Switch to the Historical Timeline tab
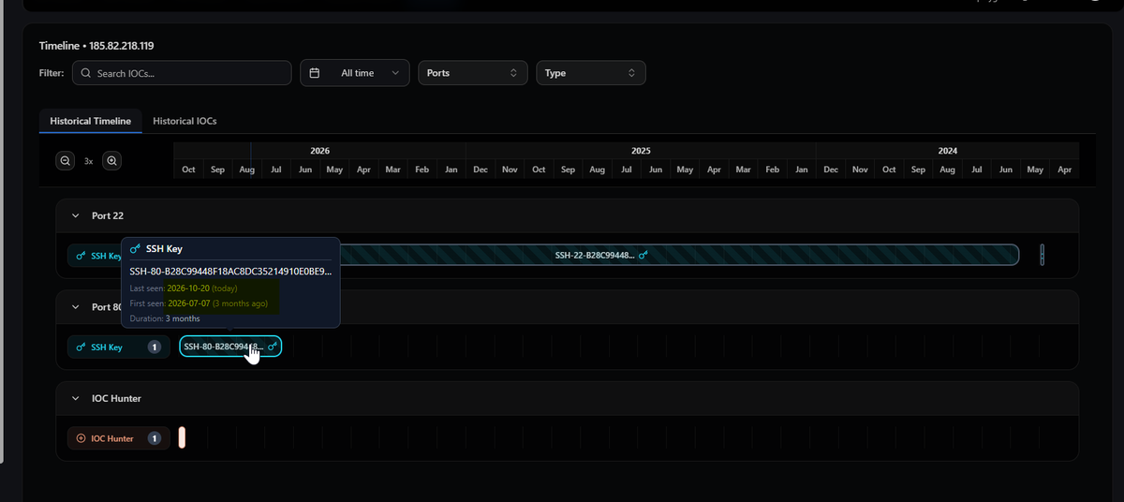Viewport: 1124px width, 502px height. [91, 121]
